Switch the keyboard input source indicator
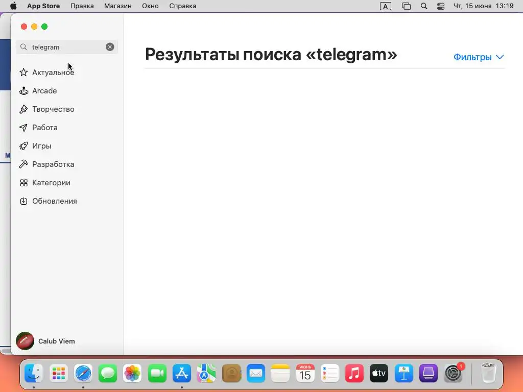Image resolution: width=523 pixels, height=392 pixels. 385,6
